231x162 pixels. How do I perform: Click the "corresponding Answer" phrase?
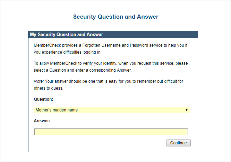coord(110,70)
